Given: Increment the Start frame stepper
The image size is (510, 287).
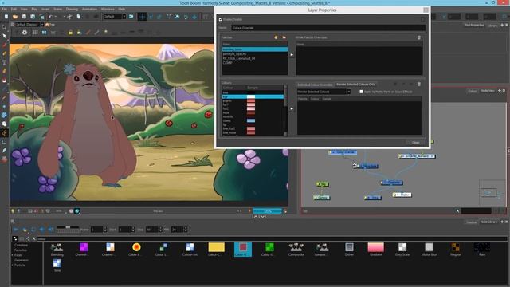Looking at the screenshot, I should (x=133, y=228).
